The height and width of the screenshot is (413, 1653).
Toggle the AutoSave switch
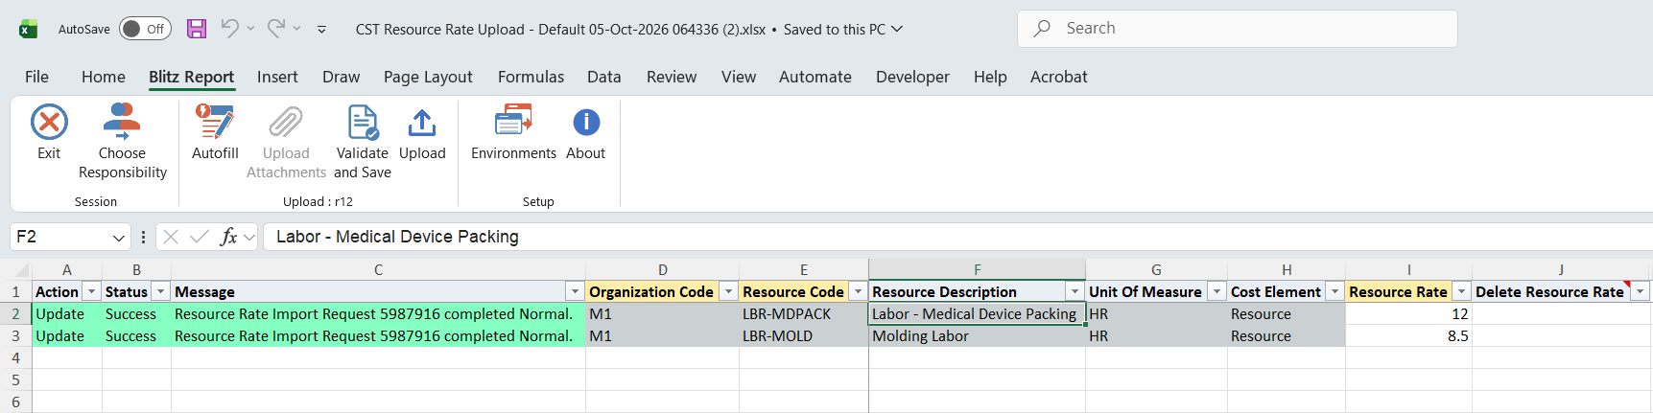pos(145,29)
